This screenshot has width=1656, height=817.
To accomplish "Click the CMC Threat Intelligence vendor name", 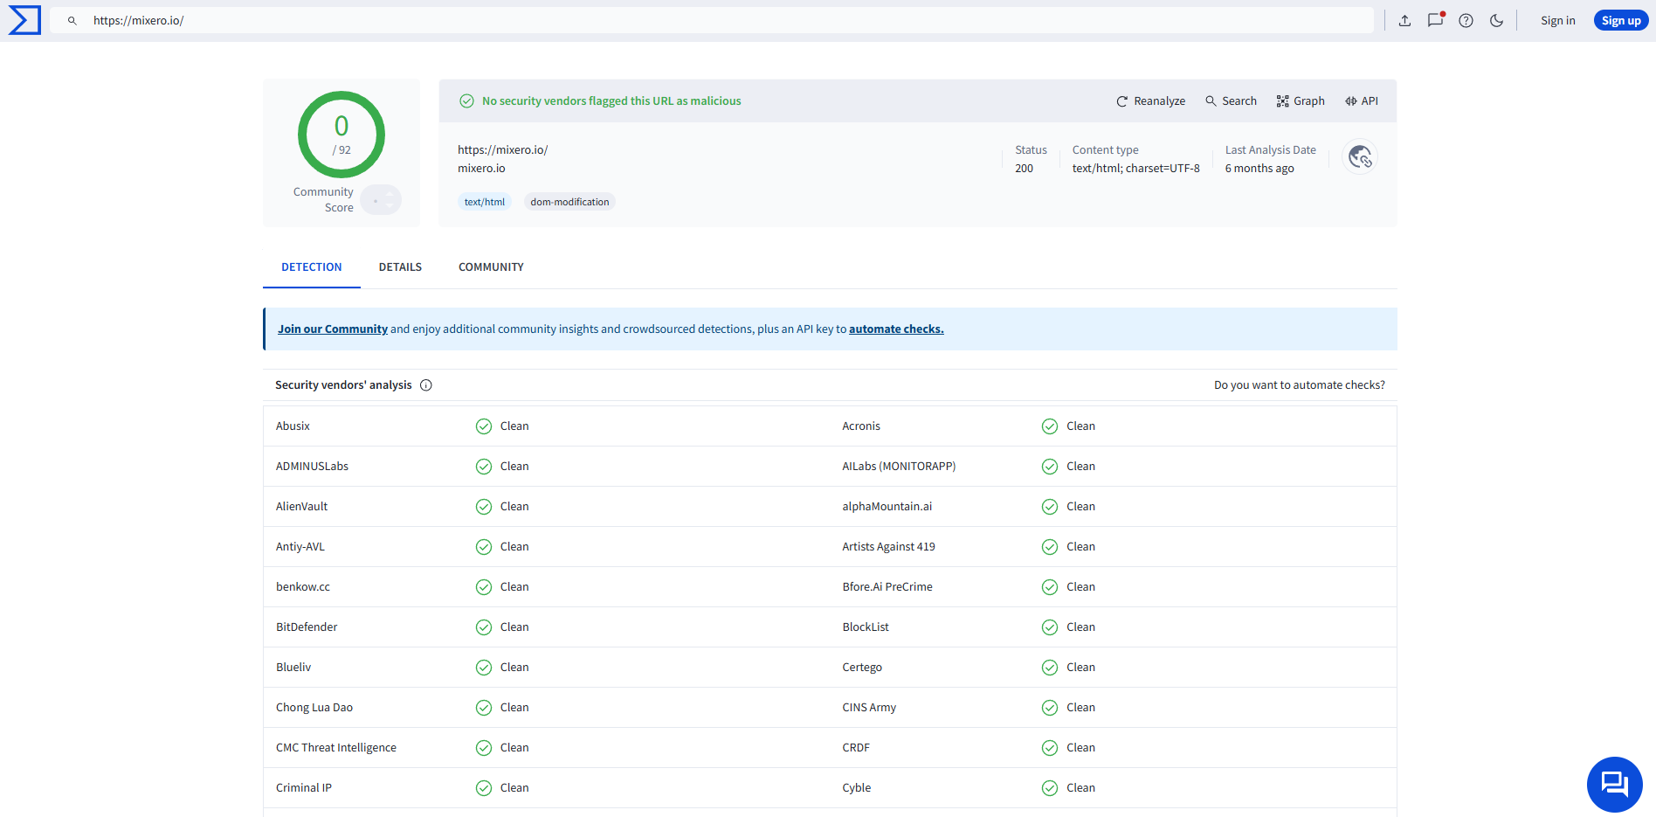I will click(336, 748).
